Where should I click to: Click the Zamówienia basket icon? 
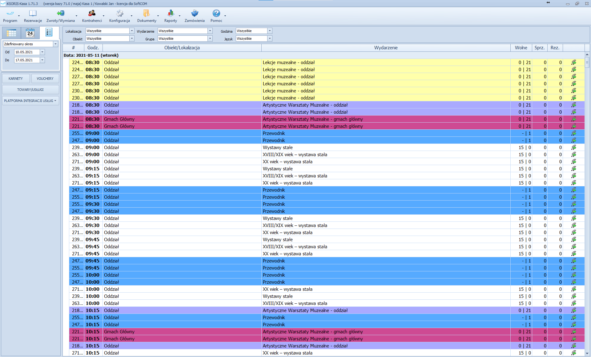(x=195, y=13)
